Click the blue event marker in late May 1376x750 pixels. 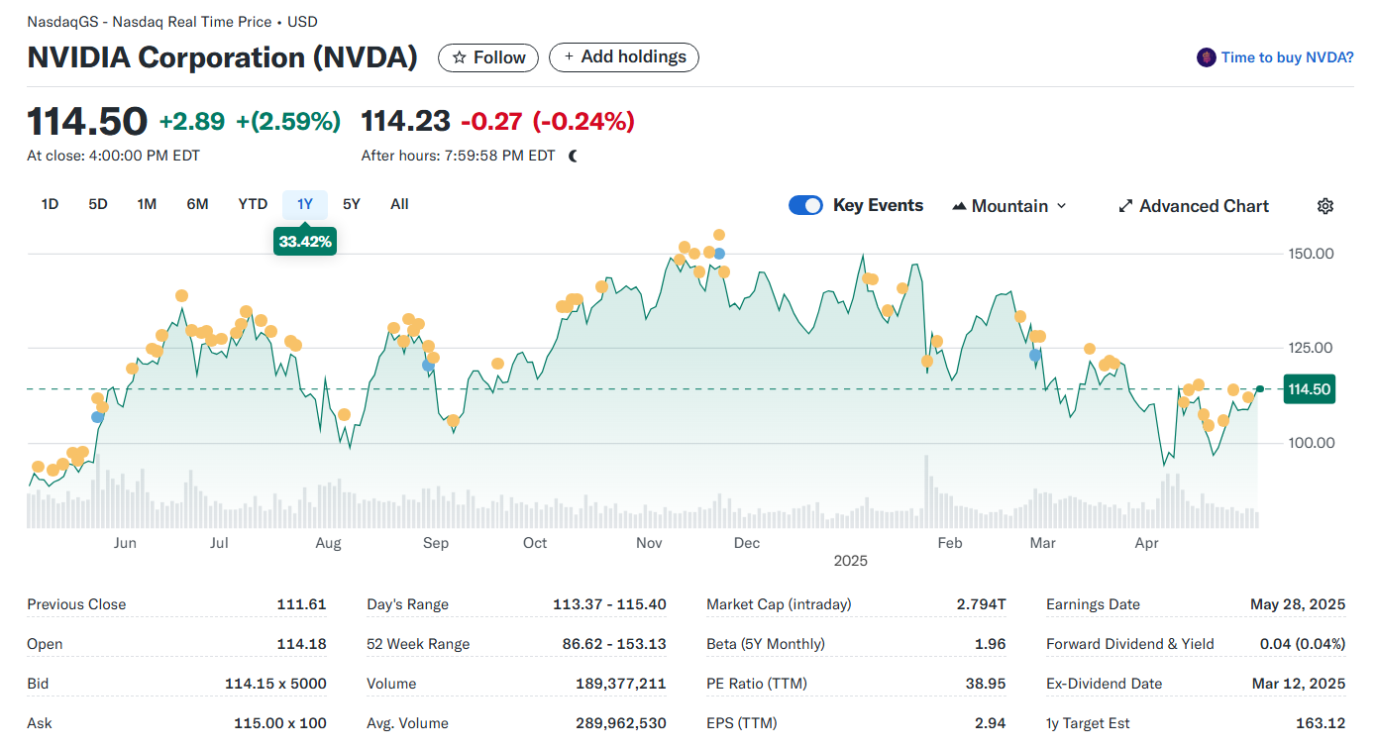coord(97,417)
